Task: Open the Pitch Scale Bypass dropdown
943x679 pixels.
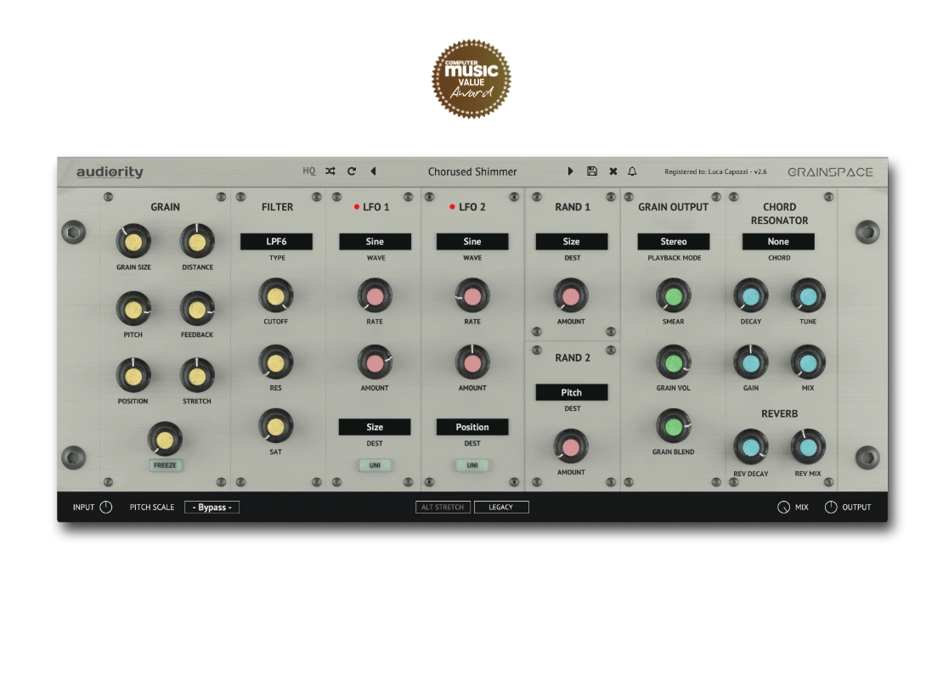Action: [x=212, y=508]
